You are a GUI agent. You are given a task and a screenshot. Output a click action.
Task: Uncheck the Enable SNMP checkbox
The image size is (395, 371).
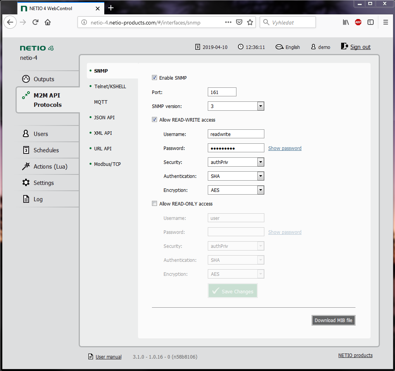click(x=154, y=77)
